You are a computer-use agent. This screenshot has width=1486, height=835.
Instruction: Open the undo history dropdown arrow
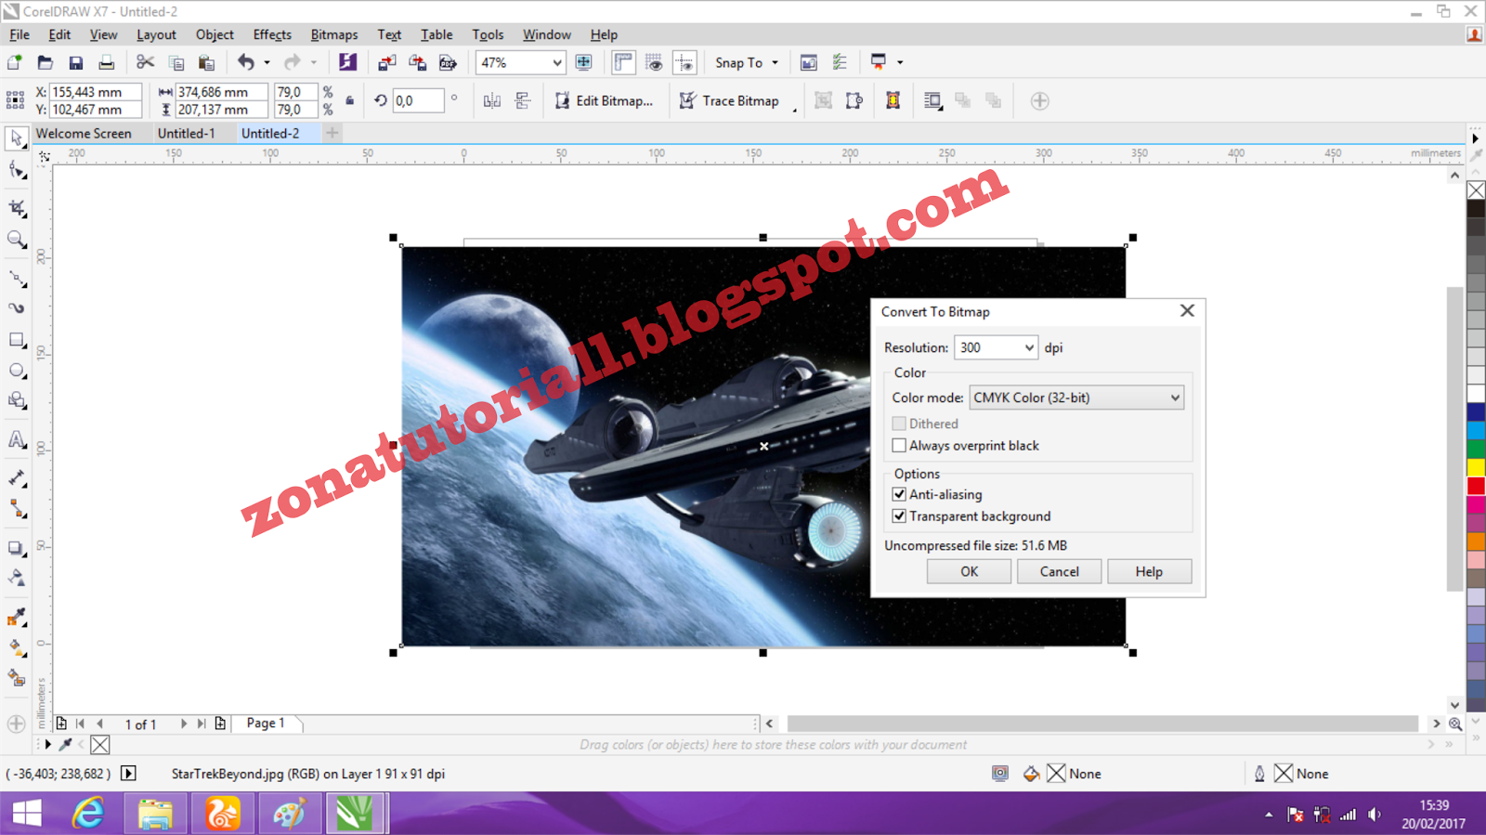coord(267,63)
